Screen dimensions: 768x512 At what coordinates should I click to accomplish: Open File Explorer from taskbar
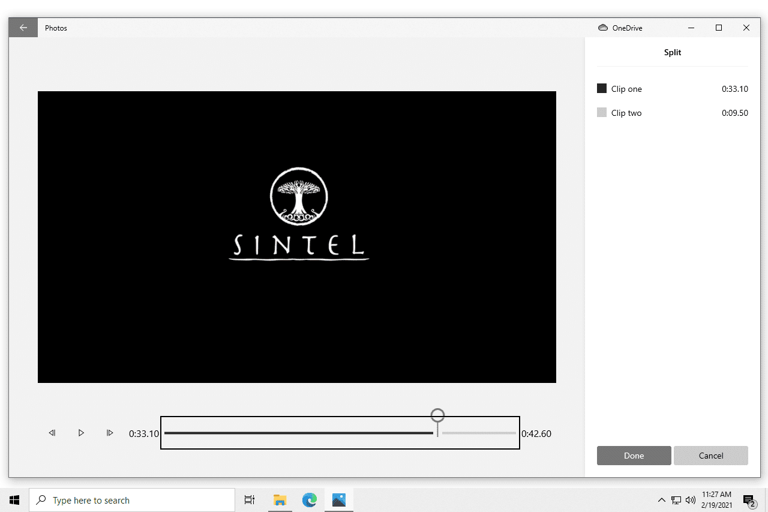280,500
